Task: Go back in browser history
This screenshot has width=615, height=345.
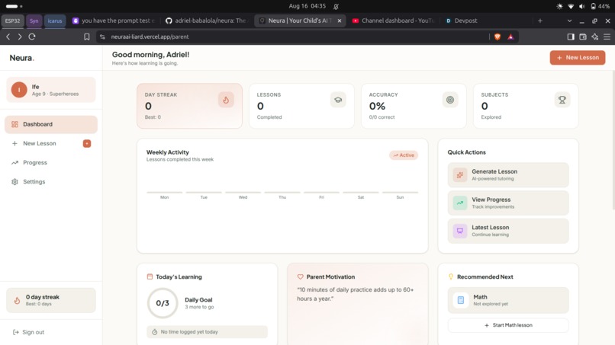Action: 8,37
